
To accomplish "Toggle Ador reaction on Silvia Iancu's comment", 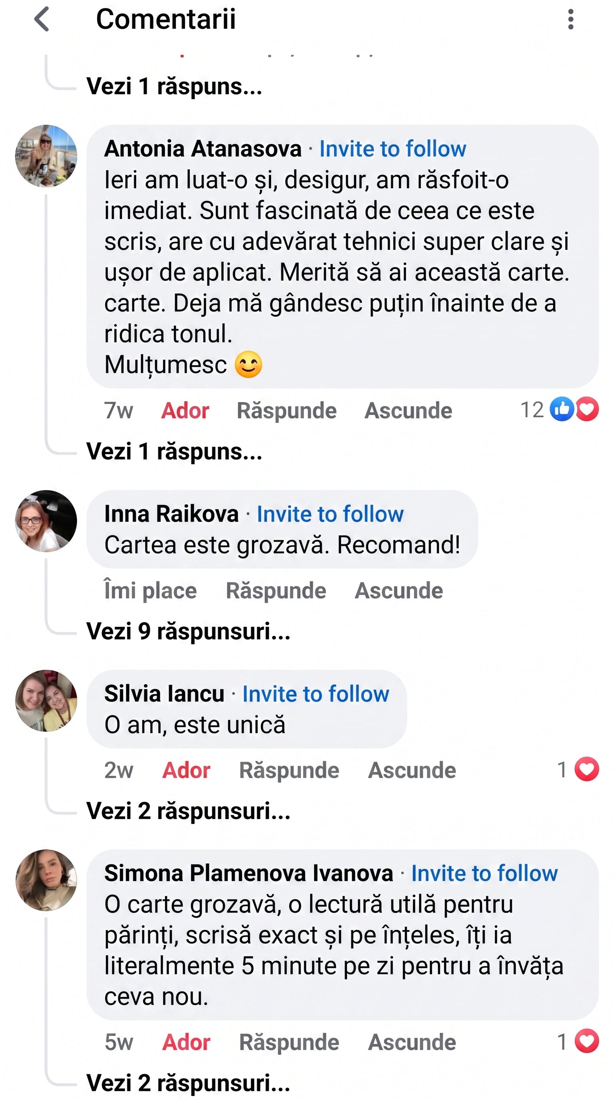I will click(x=186, y=770).
